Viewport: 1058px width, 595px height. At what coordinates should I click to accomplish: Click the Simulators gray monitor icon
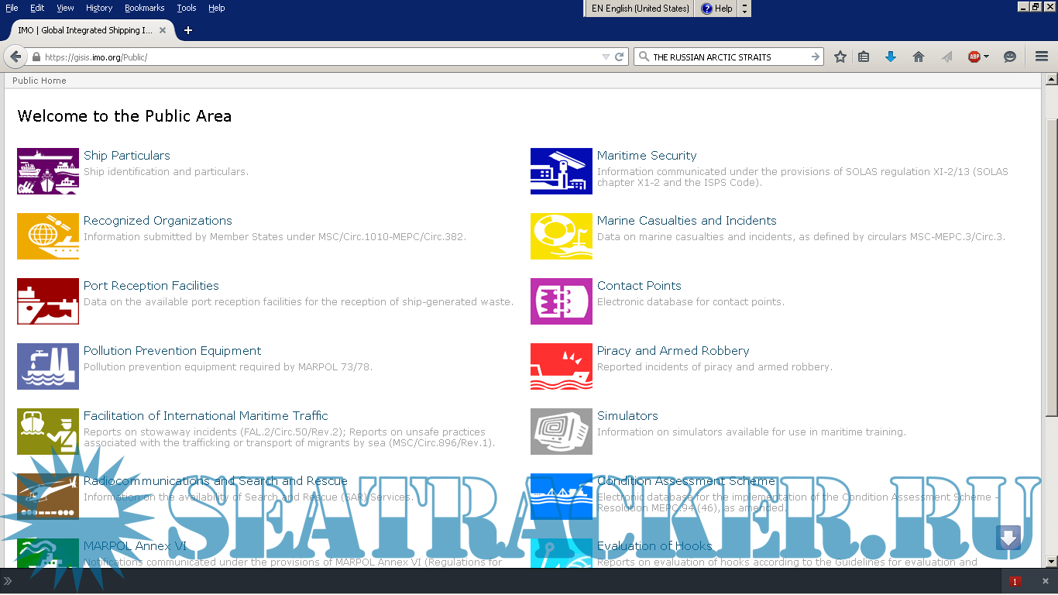pyautogui.click(x=561, y=432)
